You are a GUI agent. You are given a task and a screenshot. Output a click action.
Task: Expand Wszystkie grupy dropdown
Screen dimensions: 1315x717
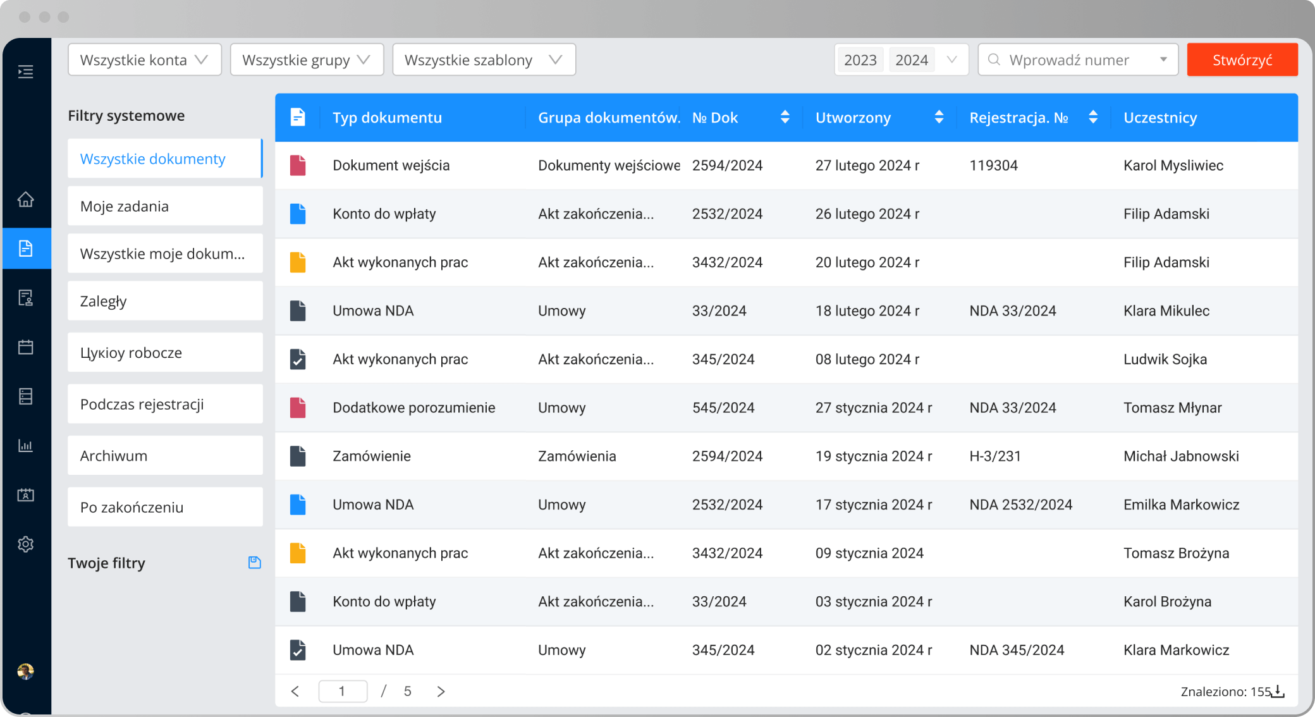(x=307, y=59)
